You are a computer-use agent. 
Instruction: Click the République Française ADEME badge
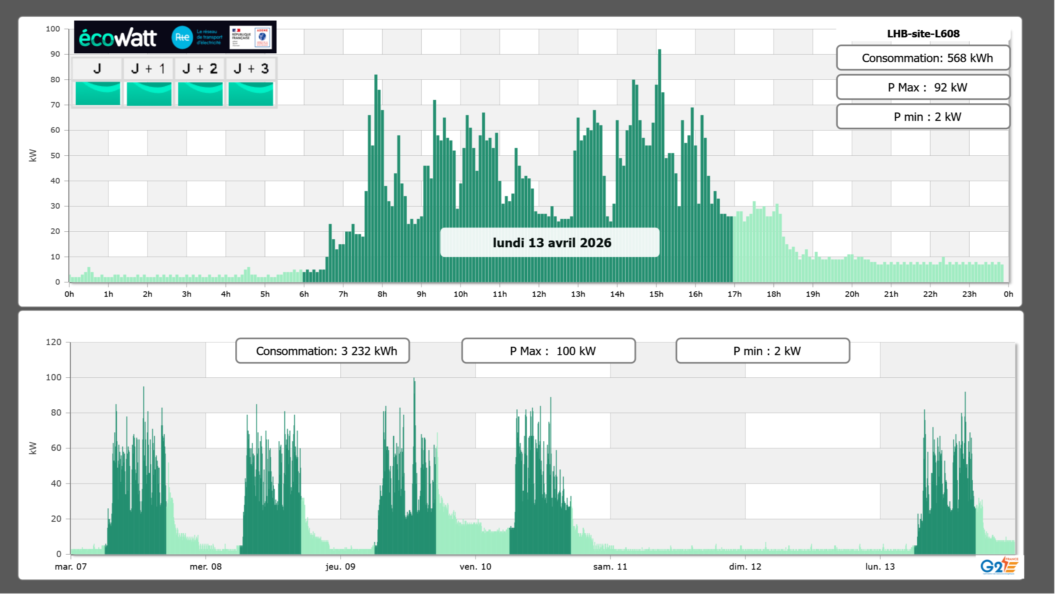[x=251, y=37]
